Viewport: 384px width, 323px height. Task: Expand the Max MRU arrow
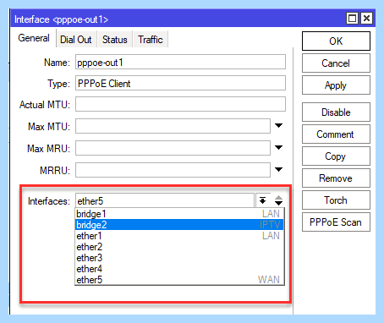tap(278, 148)
